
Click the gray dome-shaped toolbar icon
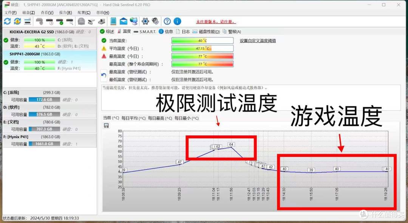pos(81,21)
